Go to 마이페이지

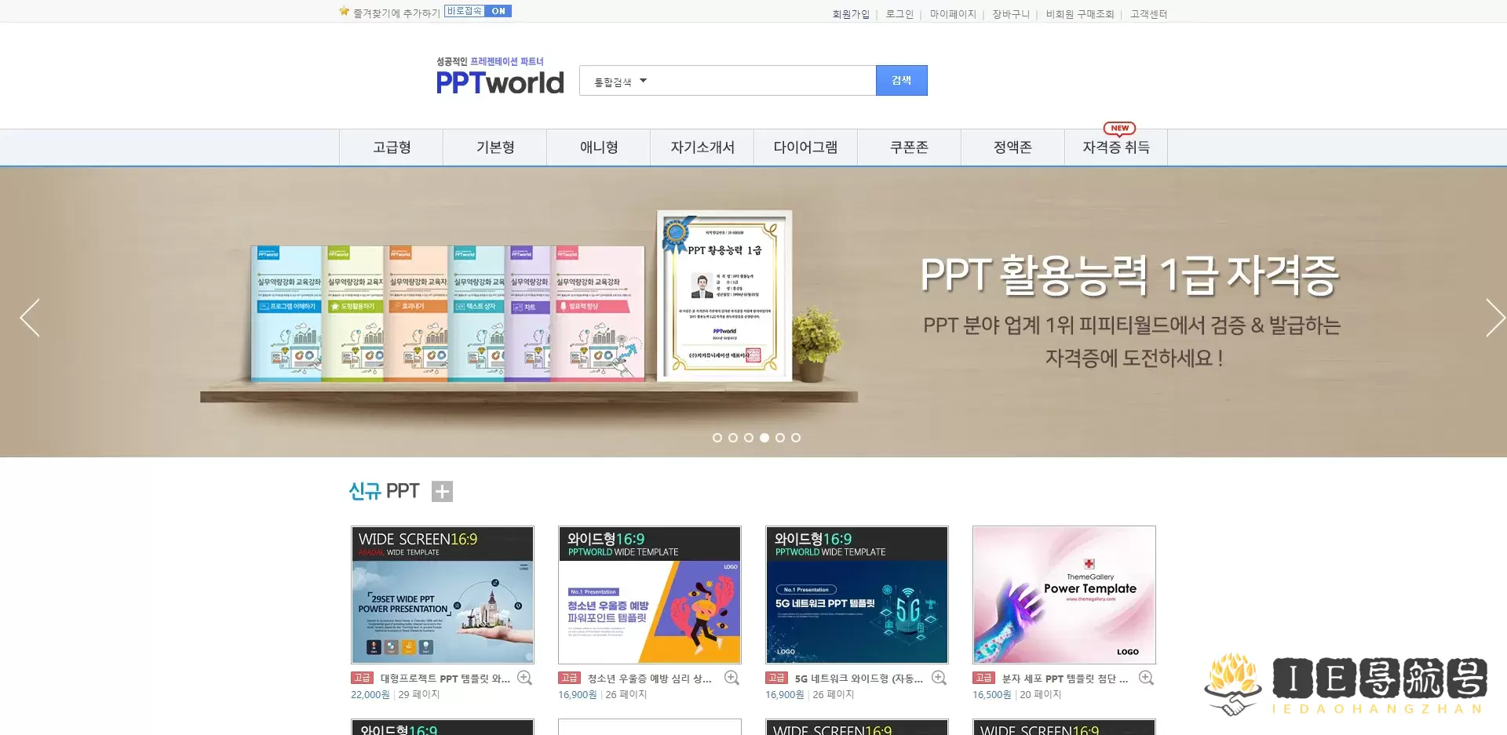pos(953,14)
